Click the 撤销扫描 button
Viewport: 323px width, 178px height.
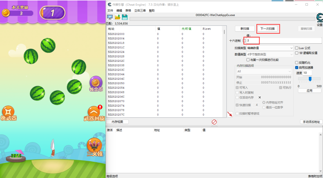(x=306, y=29)
